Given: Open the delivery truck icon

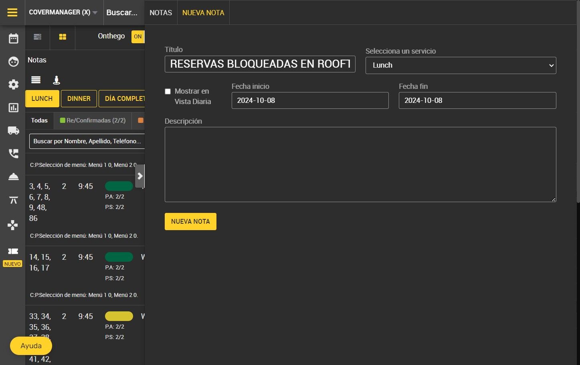Looking at the screenshot, I should pyautogui.click(x=13, y=130).
